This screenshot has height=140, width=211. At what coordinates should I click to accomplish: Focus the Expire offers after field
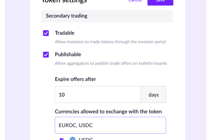[98, 94]
